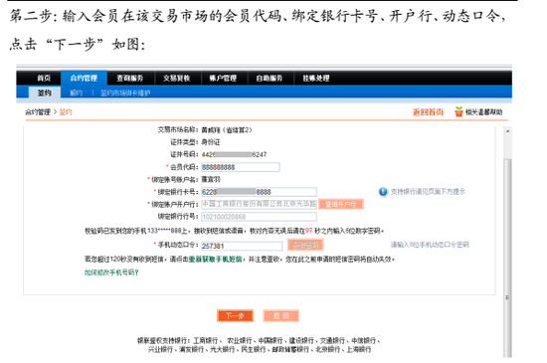Screen dimensions: 547x363
Task: Click 签约 in the breadcrumb
Action: [66, 112]
